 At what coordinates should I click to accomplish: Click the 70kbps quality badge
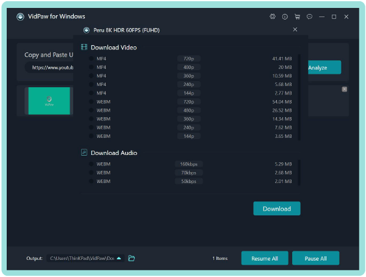click(x=188, y=173)
